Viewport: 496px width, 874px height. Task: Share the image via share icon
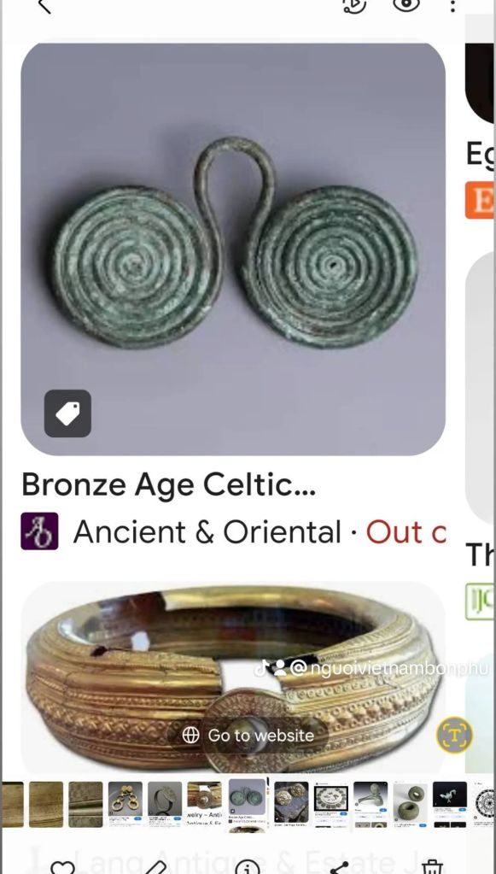point(340,867)
